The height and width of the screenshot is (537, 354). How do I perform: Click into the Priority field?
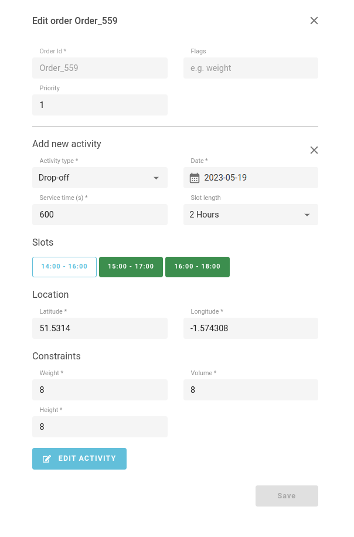point(100,105)
